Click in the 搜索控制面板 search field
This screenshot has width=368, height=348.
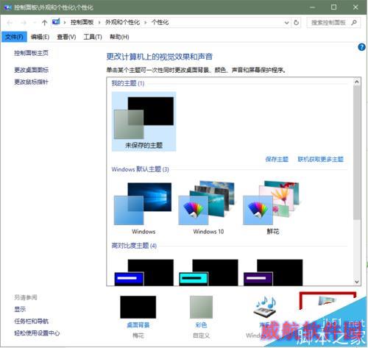[328, 23]
